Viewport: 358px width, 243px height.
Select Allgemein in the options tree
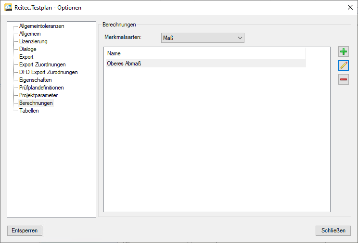tap(30, 34)
